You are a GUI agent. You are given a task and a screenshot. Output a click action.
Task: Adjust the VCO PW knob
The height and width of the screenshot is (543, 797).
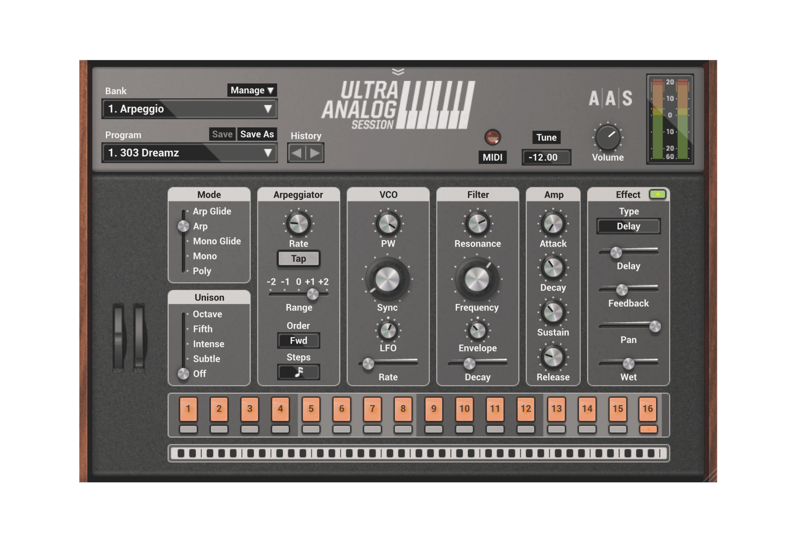pos(388,224)
